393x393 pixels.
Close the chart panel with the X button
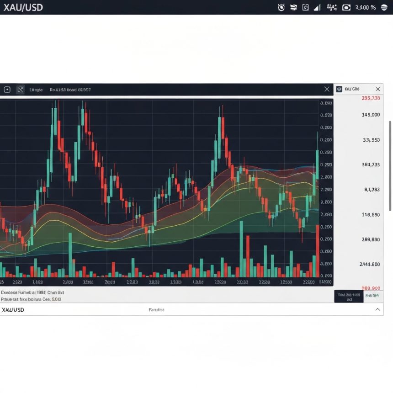[x=327, y=89]
